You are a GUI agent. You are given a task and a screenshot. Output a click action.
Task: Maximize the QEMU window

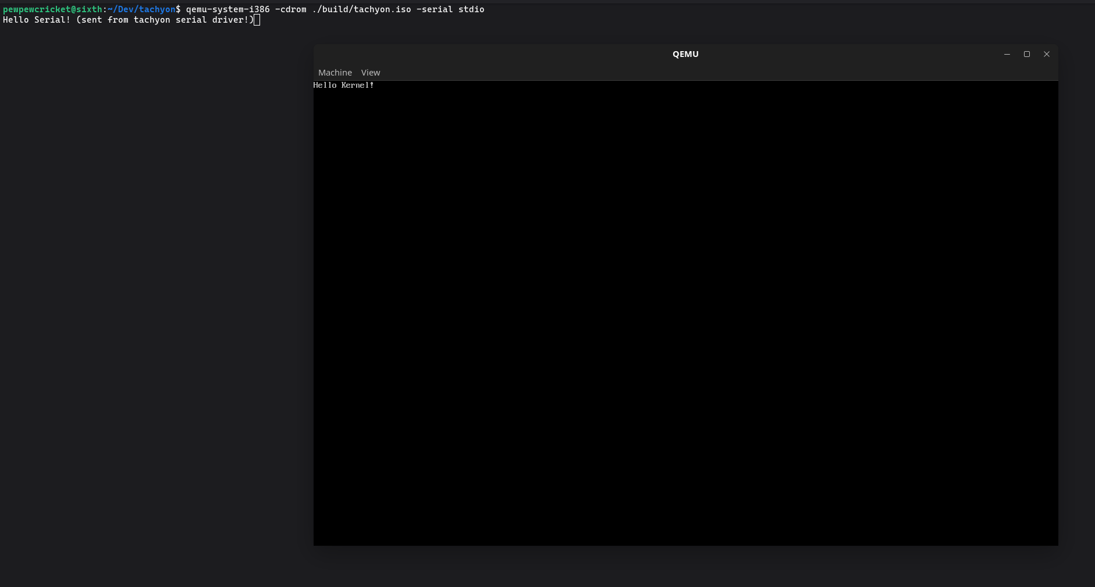(x=1027, y=54)
